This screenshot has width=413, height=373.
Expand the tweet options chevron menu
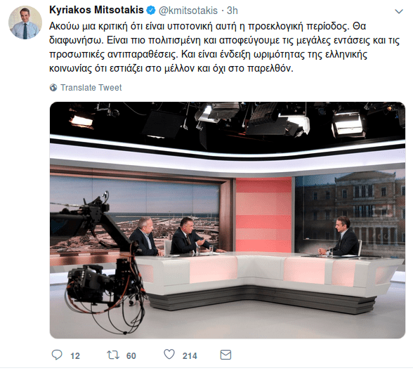[399, 11]
